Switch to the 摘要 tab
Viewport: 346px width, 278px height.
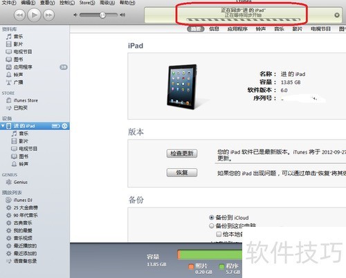pyautogui.click(x=196, y=29)
